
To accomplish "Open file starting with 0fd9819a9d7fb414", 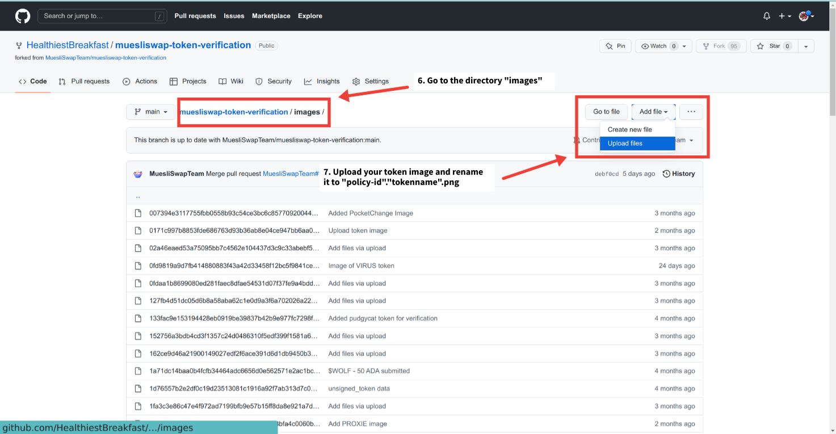I will pyautogui.click(x=234, y=266).
